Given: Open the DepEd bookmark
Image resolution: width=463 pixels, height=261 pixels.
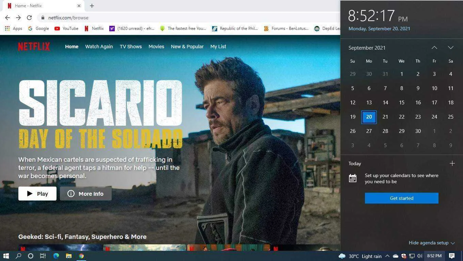Looking at the screenshot, I should coord(327,29).
